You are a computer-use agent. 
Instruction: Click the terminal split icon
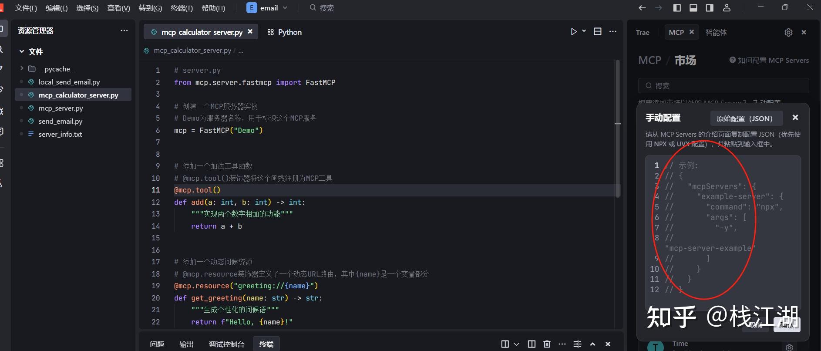[x=505, y=344]
